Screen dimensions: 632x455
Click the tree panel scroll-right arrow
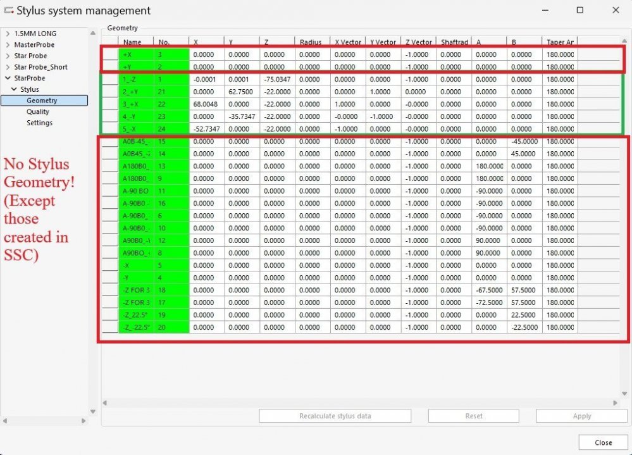[84, 421]
